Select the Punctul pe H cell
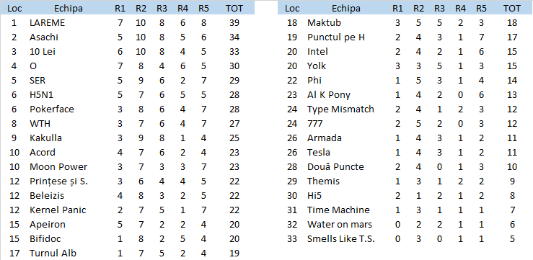Image resolution: width=533 pixels, height=260 pixels. pyautogui.click(x=336, y=37)
